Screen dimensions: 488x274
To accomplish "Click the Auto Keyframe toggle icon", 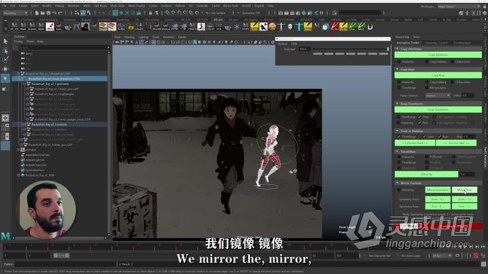I will [x=476, y=256].
